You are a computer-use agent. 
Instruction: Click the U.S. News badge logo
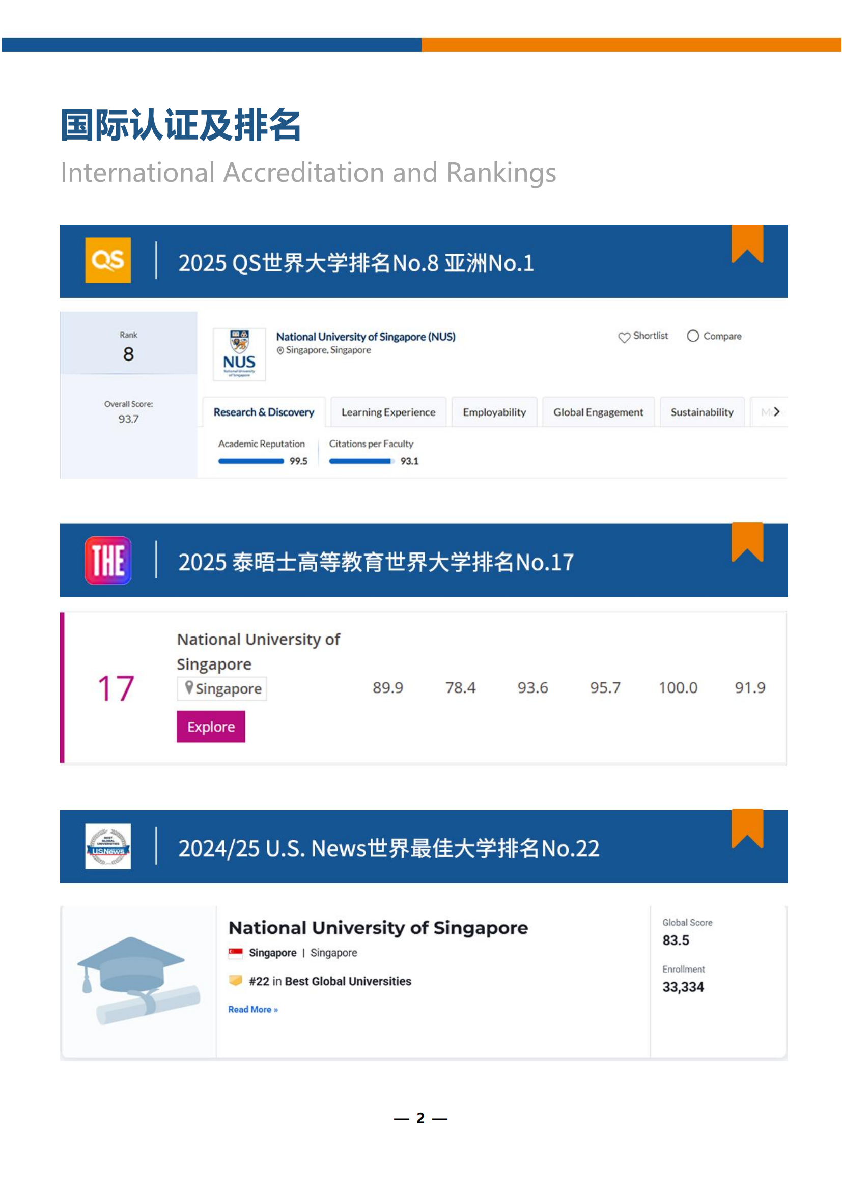(108, 846)
